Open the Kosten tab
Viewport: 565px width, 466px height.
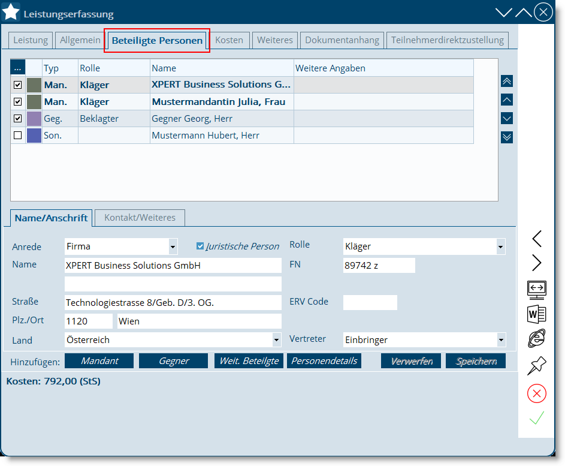[229, 40]
